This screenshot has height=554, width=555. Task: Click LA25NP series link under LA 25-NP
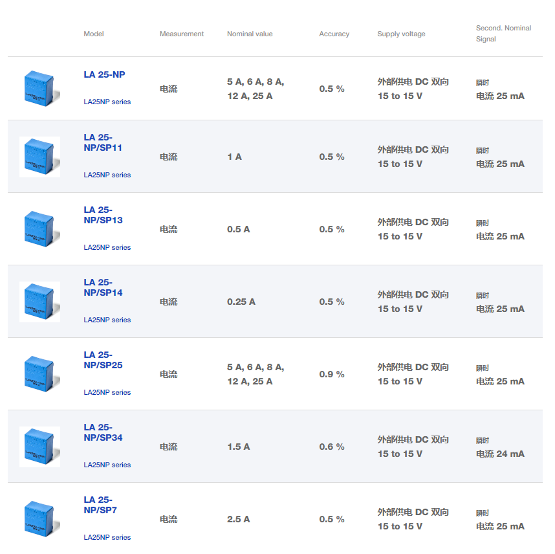107,102
